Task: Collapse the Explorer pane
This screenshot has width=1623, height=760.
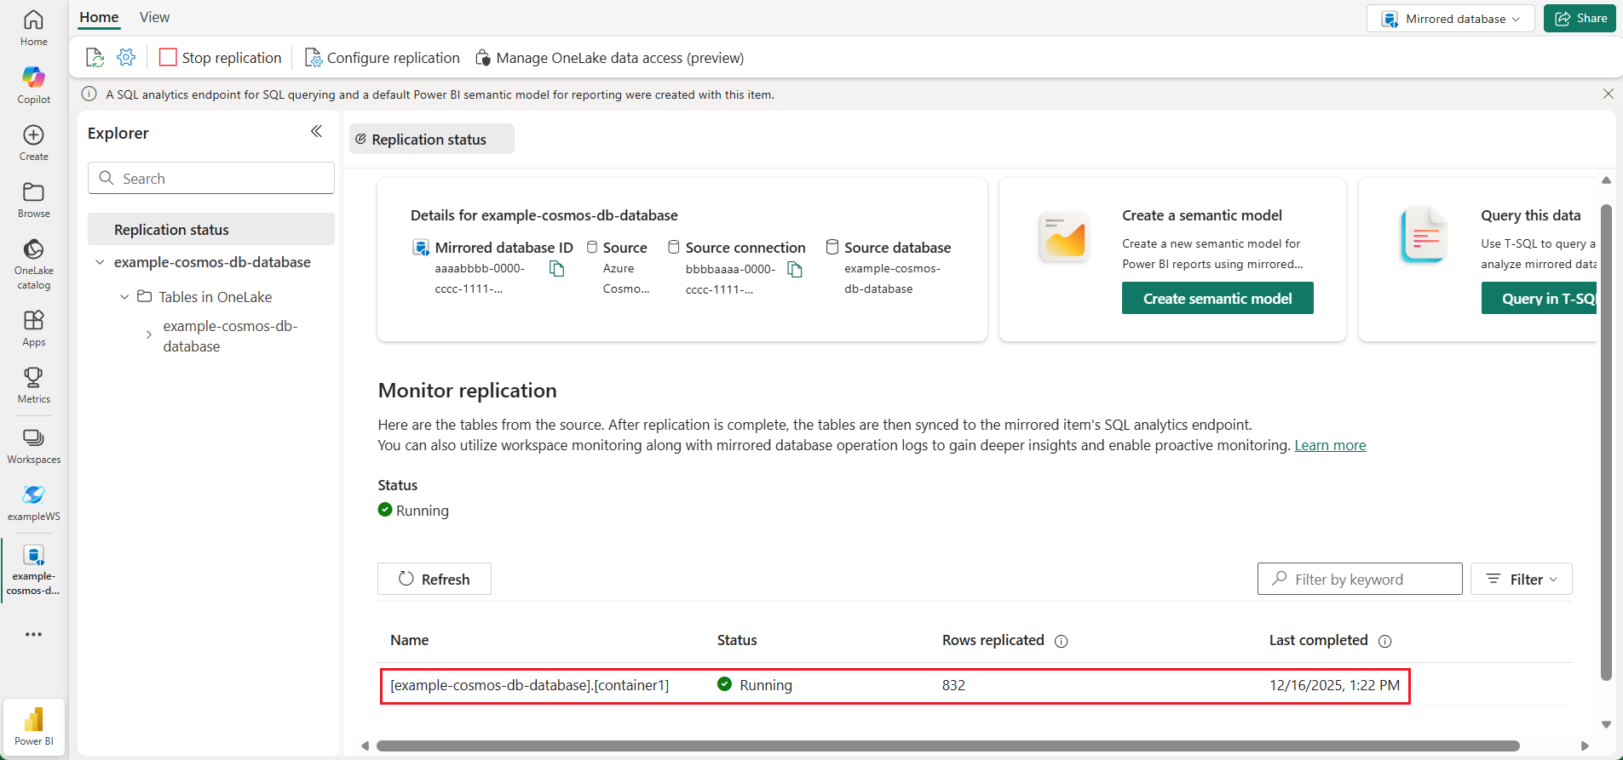Action: (316, 131)
